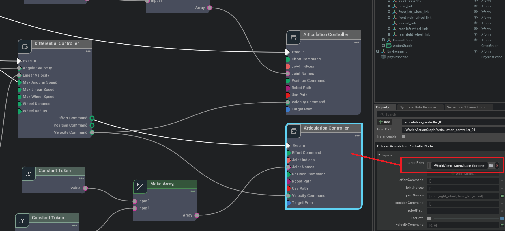Click the effortCommand input field
The height and width of the screenshot is (231, 505).
click(463, 181)
